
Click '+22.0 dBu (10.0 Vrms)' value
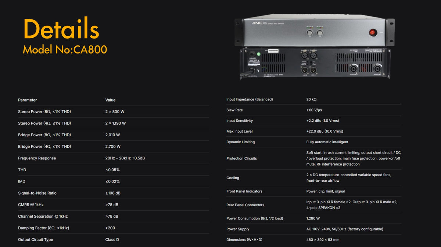[325, 131]
